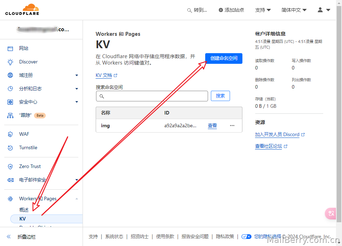Open 加入开发人员 Discord link
342x246 pixels.
277,135
